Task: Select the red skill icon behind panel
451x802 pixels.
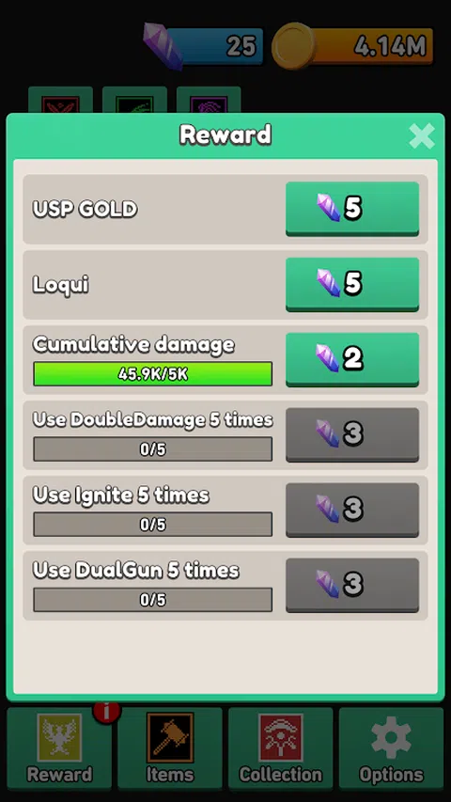Action: click(x=60, y=101)
